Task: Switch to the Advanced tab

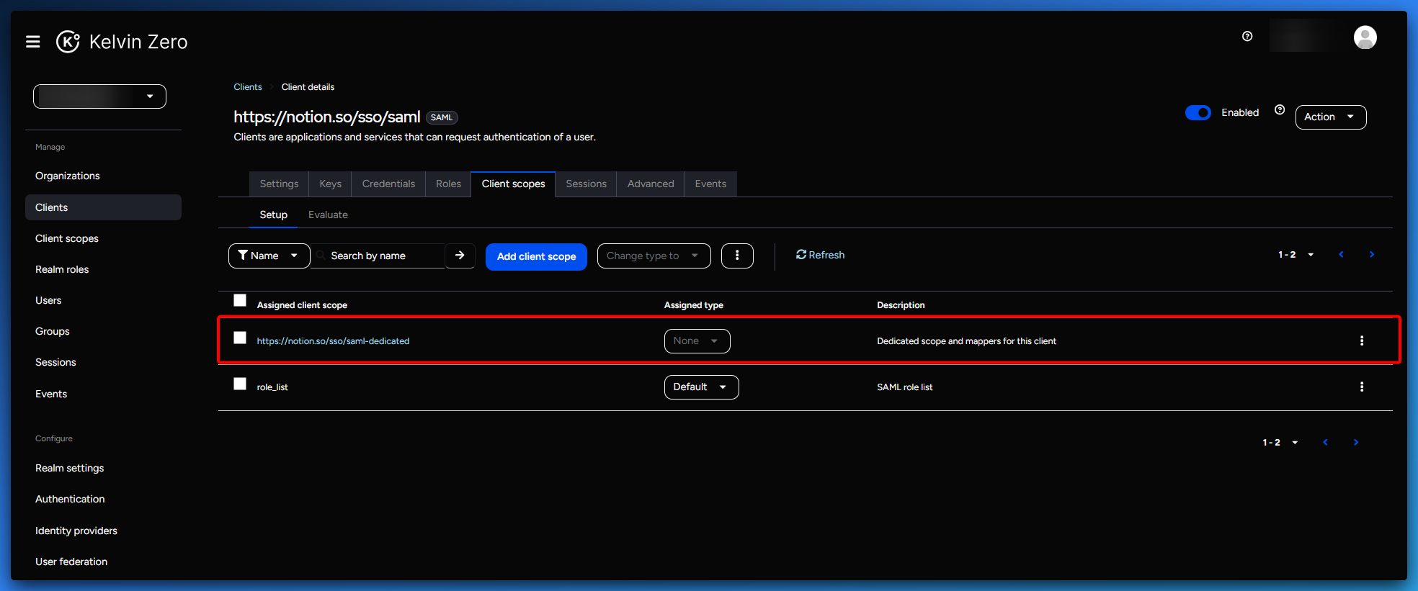Action: pyautogui.click(x=651, y=184)
